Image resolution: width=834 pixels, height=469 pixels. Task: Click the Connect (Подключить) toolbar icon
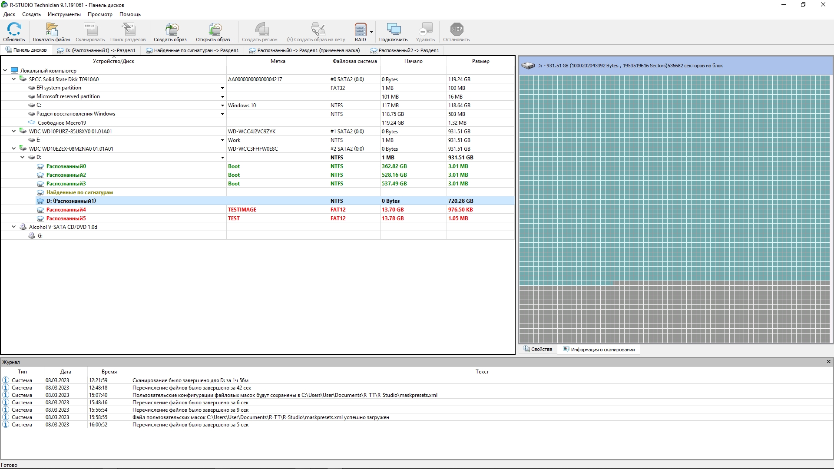[x=393, y=30]
